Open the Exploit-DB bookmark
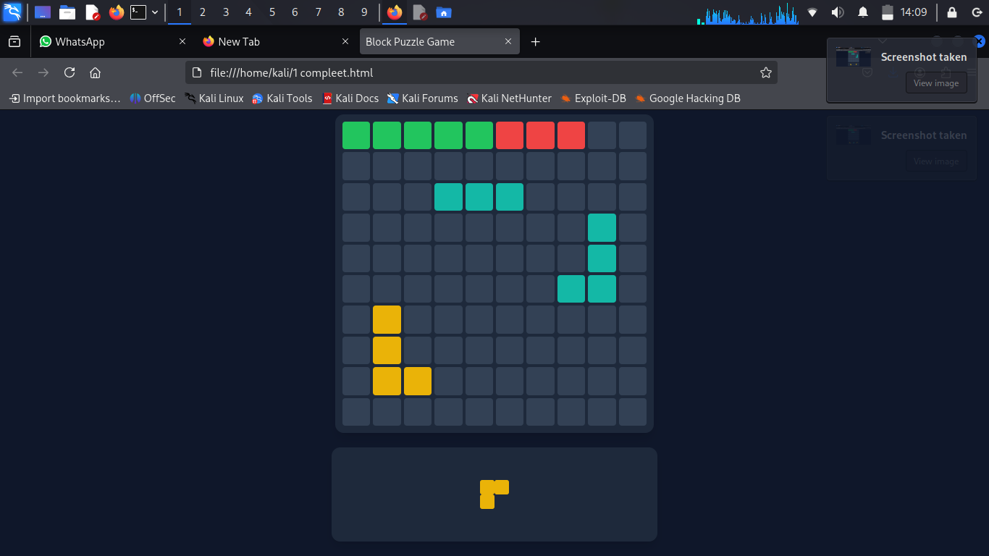 (593, 98)
